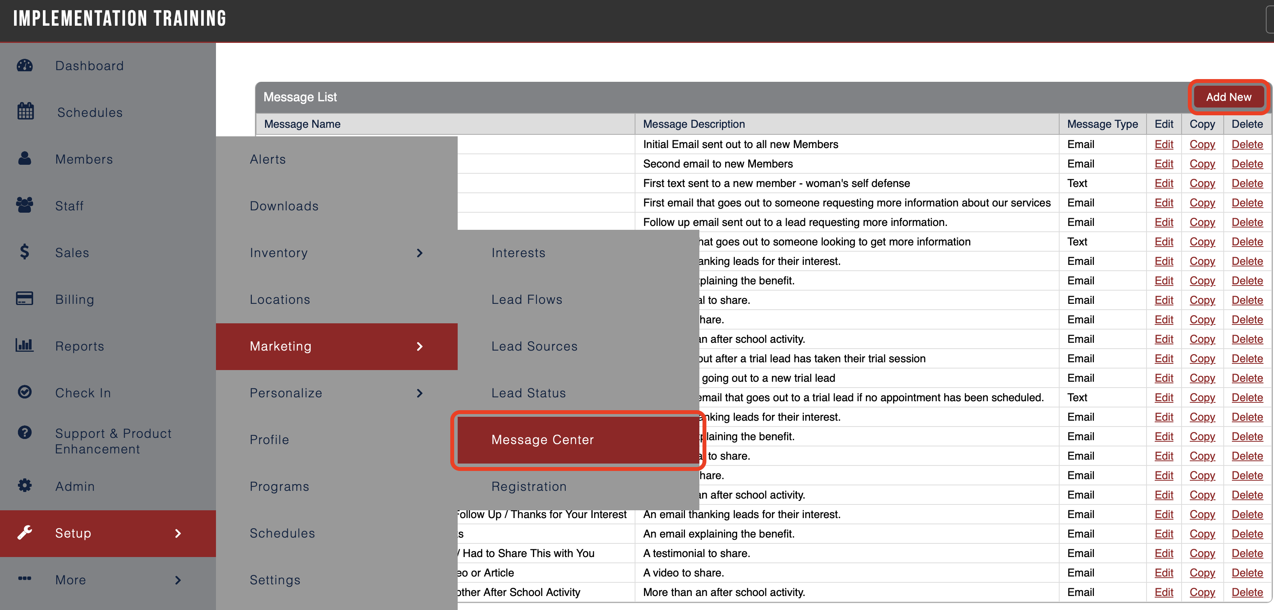This screenshot has height=610, width=1274.
Task: Open the Dashboard gauge icon
Action: (25, 65)
